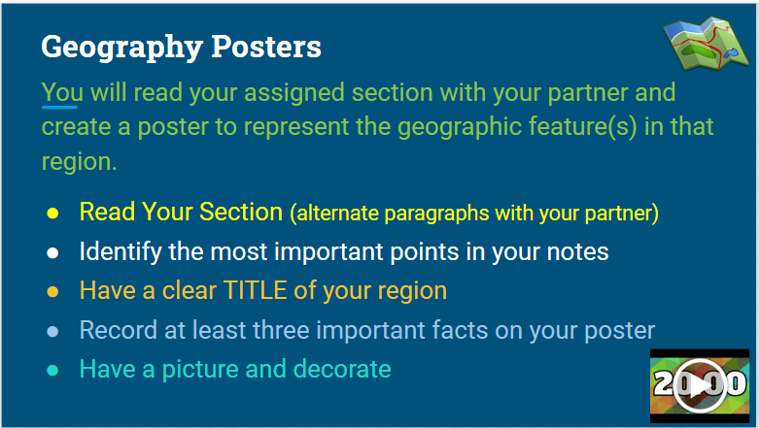The image size is (759, 428).
Task: Click the Record at least three important facts line
Action: point(367,330)
